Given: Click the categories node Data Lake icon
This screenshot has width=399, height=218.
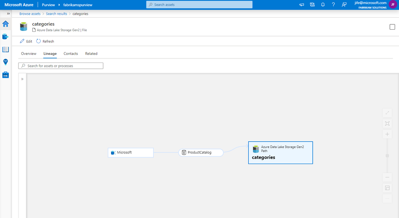Looking at the screenshot, I should point(256,149).
